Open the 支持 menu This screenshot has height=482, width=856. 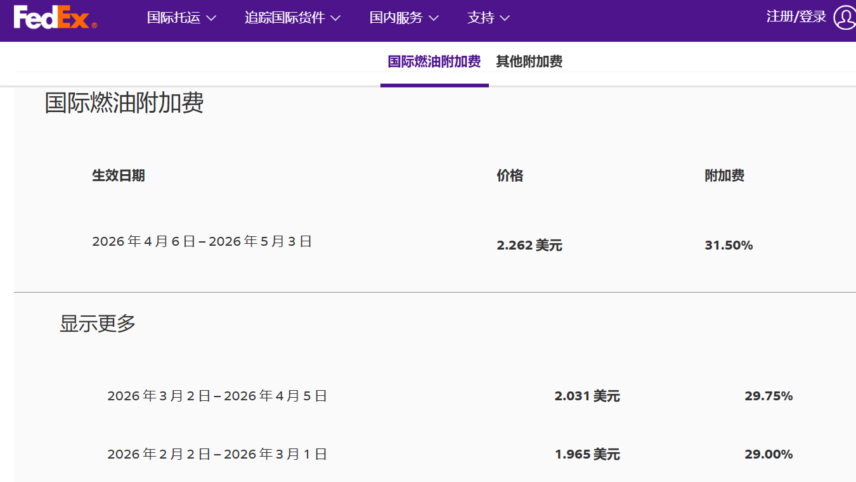click(482, 18)
